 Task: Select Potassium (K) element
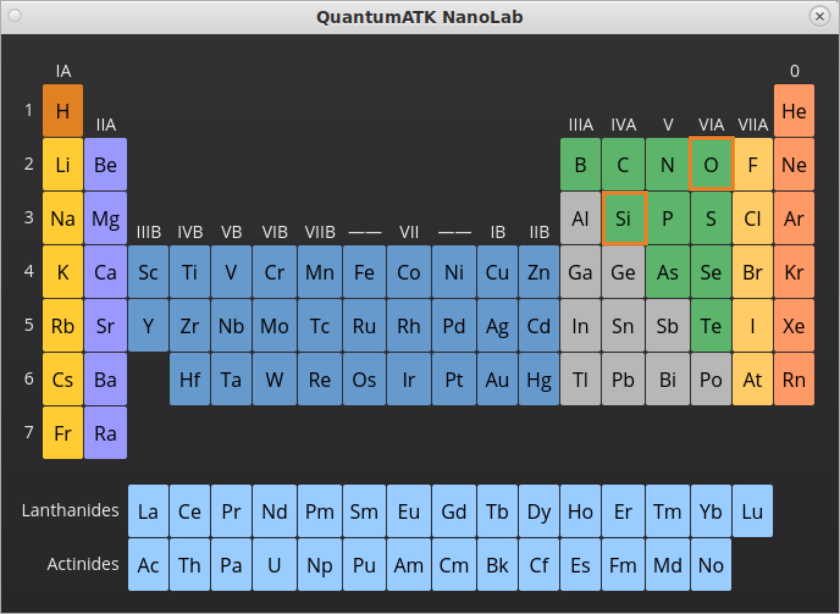click(x=63, y=272)
